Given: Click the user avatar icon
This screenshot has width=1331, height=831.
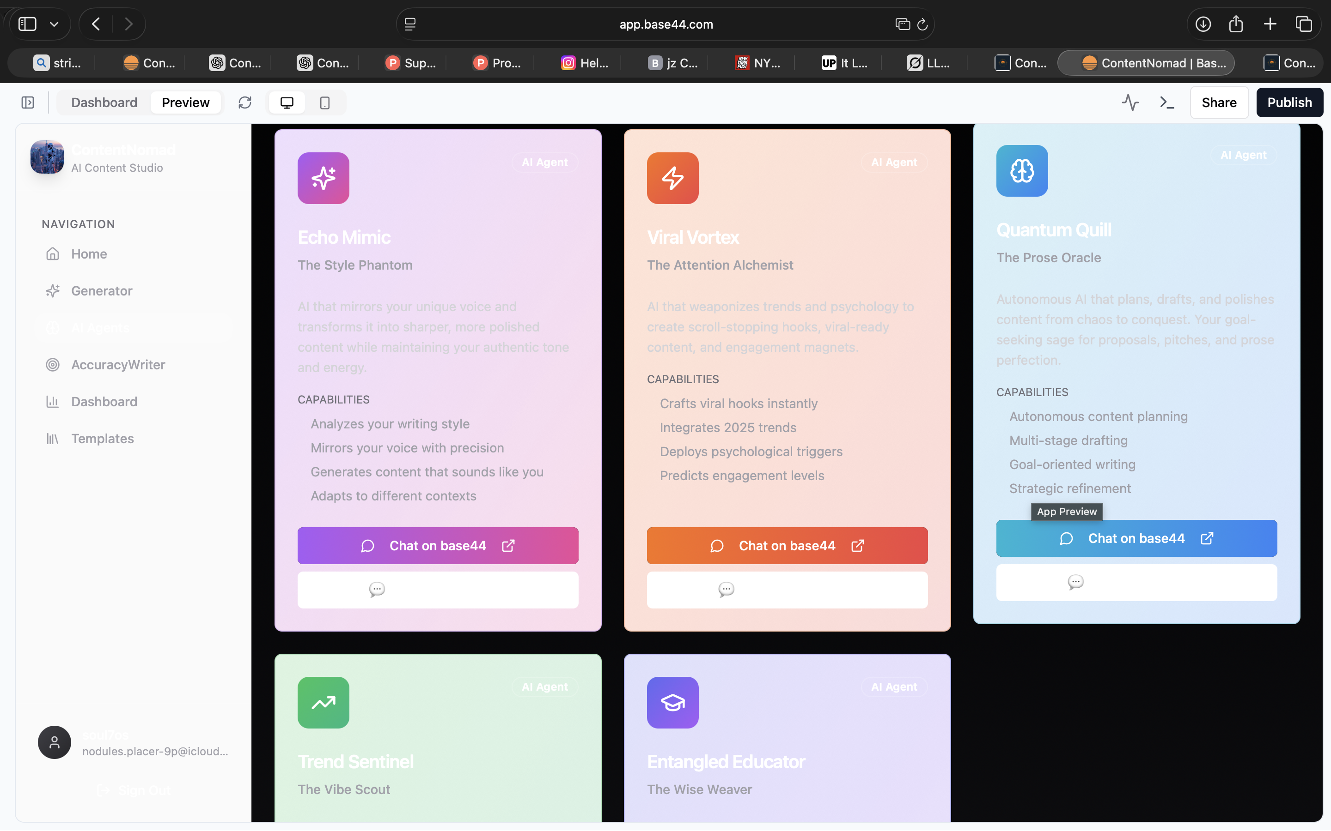Looking at the screenshot, I should click(x=55, y=742).
